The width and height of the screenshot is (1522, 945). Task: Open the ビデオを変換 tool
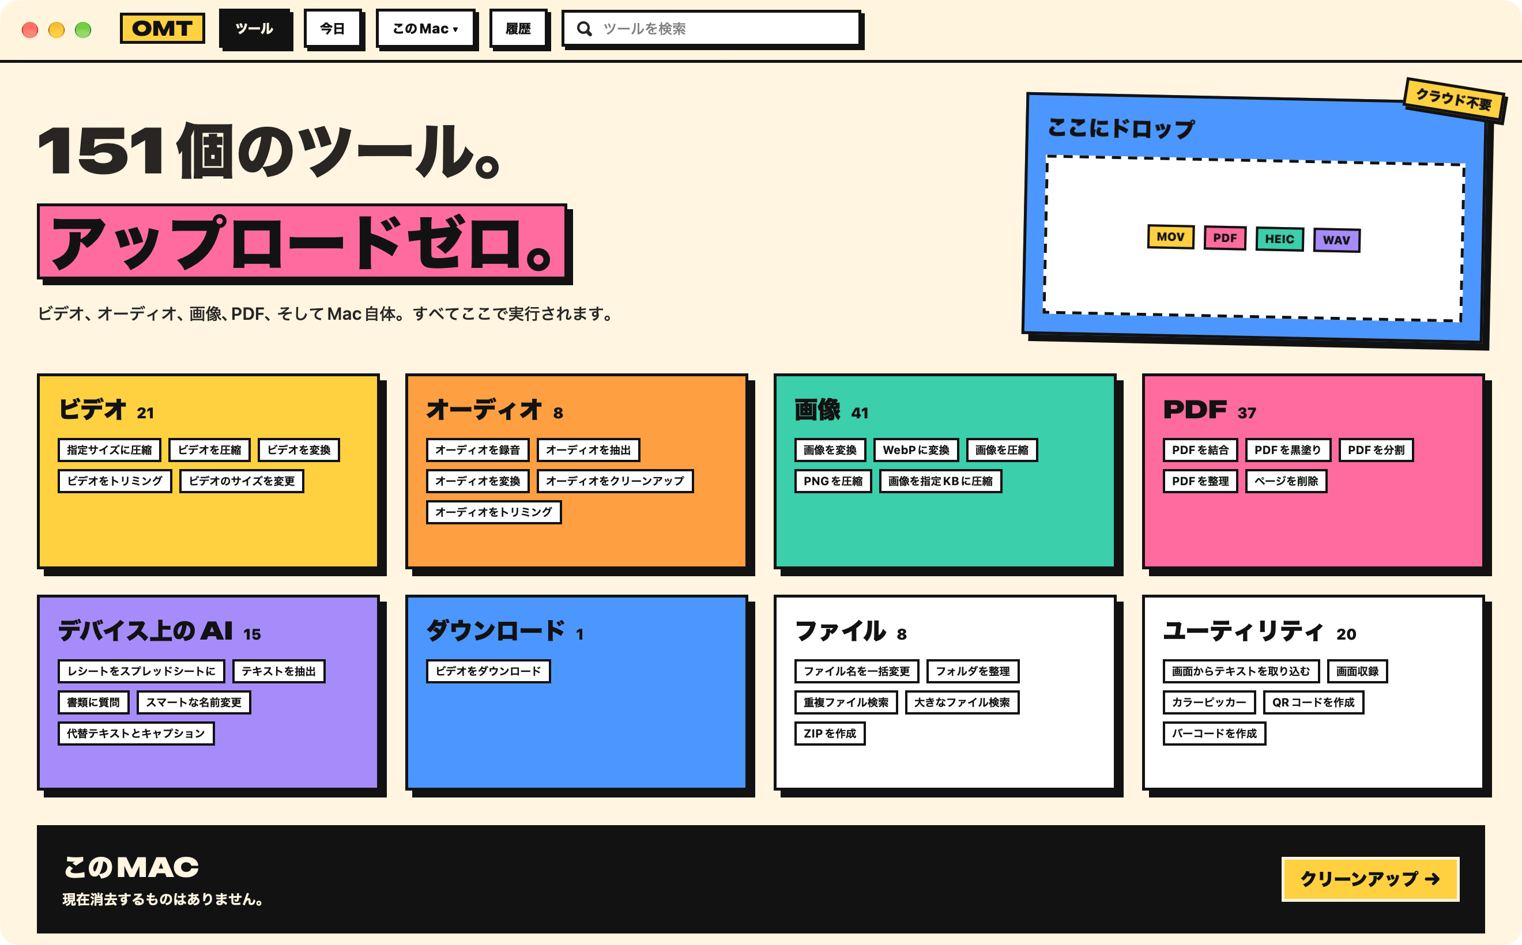(299, 450)
